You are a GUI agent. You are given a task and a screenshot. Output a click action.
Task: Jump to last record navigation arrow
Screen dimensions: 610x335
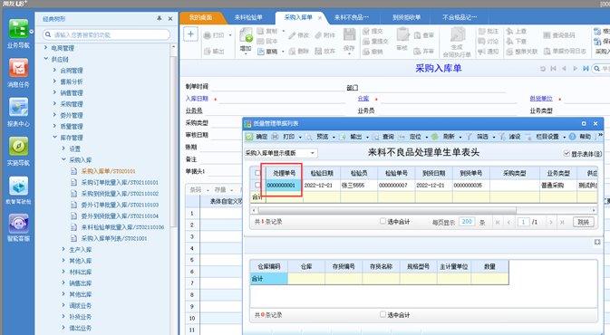pos(586,69)
